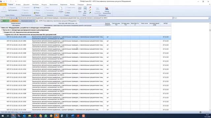This screenshot has height=118, width=211.
Task: Click the Файл item in Создать group
Action: tap(67, 13)
